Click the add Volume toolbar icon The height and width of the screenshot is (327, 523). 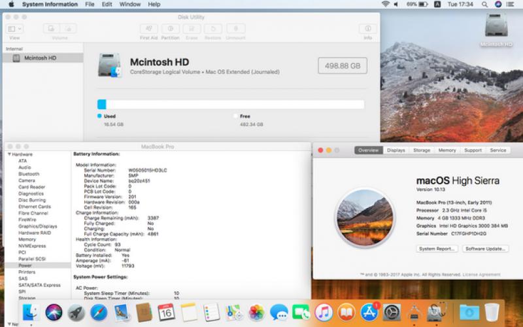click(52, 29)
